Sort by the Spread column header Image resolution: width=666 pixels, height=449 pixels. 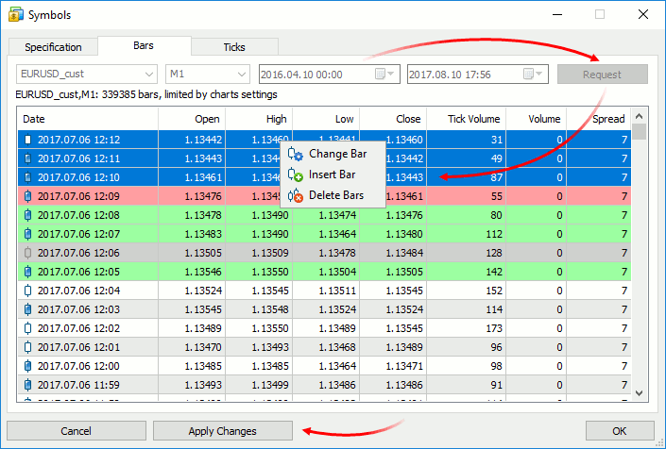(x=599, y=119)
